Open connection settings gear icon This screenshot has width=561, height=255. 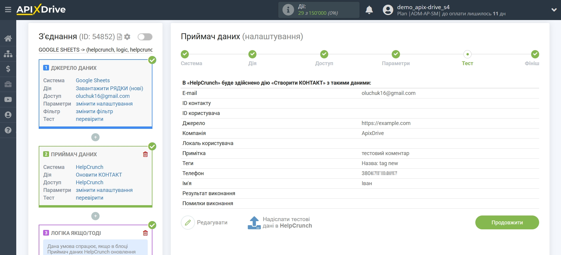(x=127, y=37)
